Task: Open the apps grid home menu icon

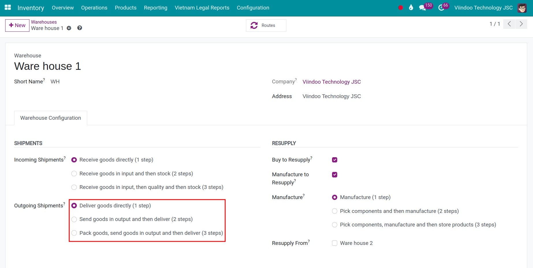Action: (x=8, y=8)
